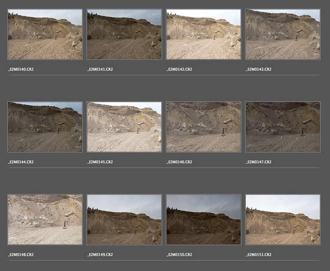Click the _E2M0149.CR2 filename label
This screenshot has width=330, height=271.
click(x=100, y=255)
